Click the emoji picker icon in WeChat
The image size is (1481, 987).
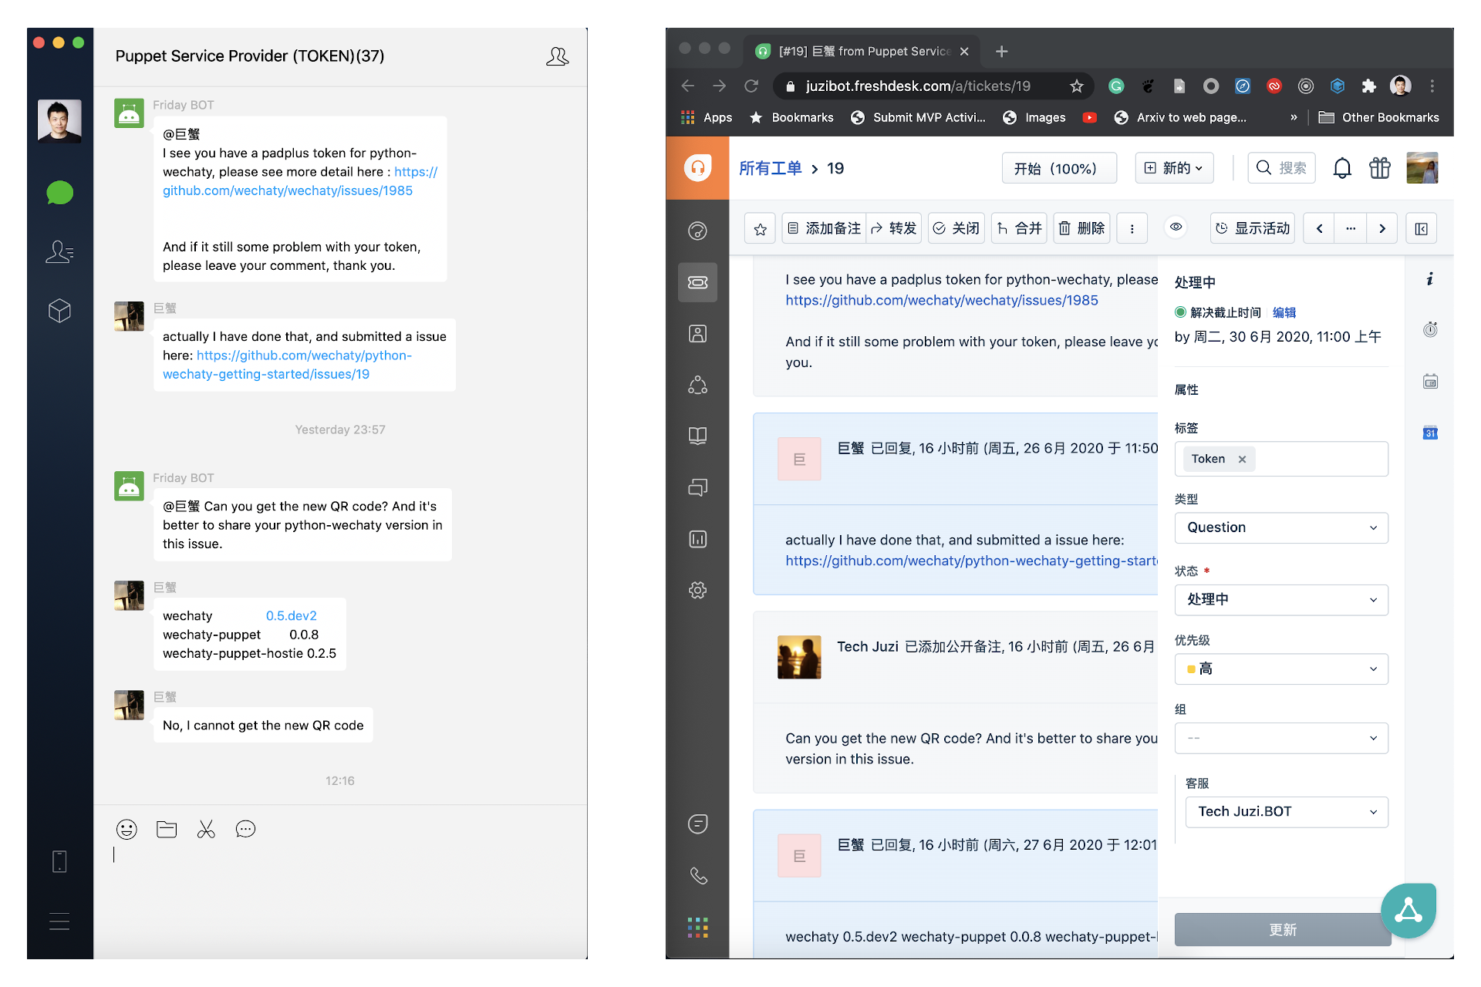[x=127, y=829]
